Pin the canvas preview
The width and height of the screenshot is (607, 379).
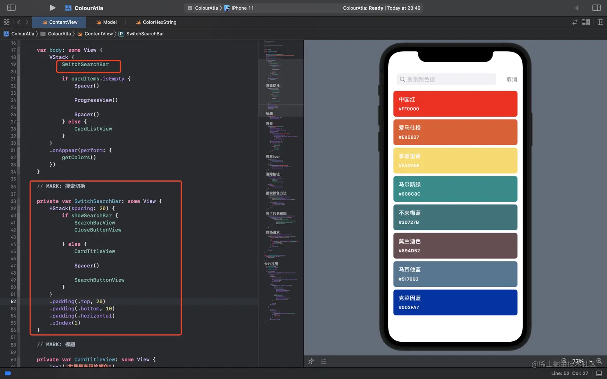point(311,361)
